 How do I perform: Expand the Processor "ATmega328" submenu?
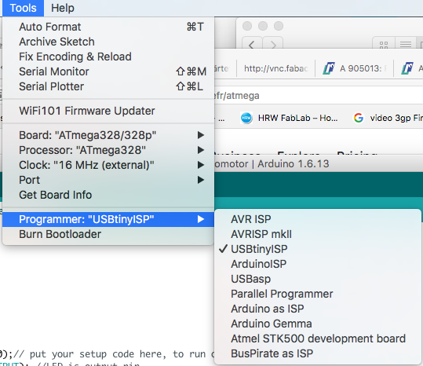(108, 150)
